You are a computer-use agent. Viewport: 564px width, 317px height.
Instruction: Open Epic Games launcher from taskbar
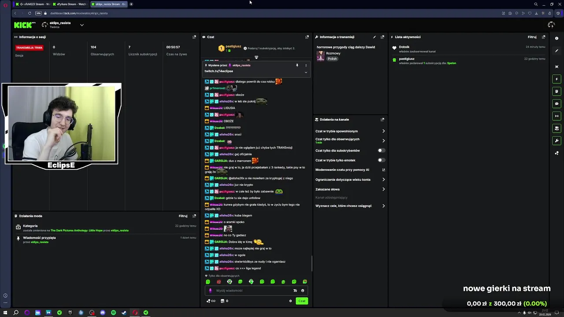coord(70,313)
